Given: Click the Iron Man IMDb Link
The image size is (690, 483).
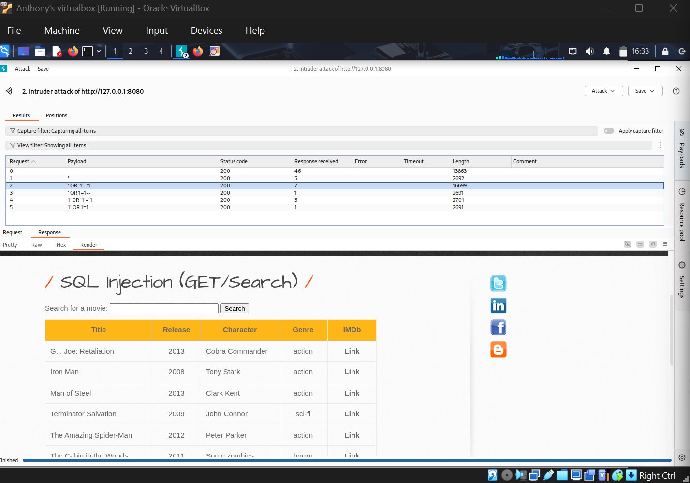Looking at the screenshot, I should pyautogui.click(x=352, y=372).
